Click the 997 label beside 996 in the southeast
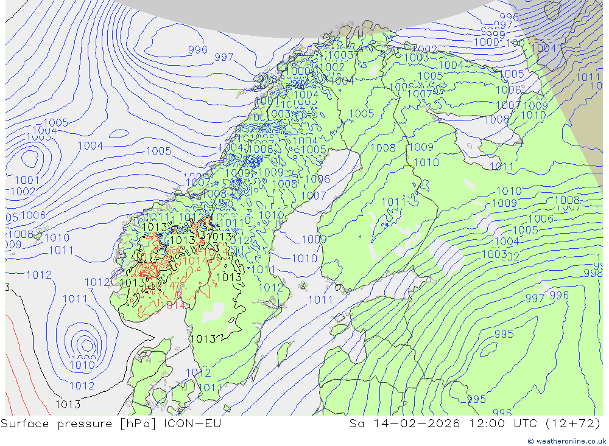Image resolution: width=609 pixels, height=446 pixels. click(535, 298)
